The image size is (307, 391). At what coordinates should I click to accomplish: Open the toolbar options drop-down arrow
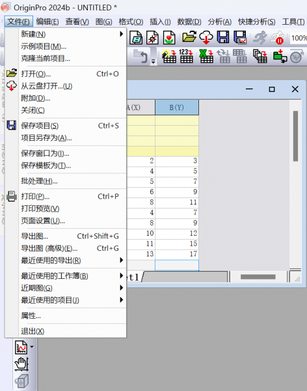[x=153, y=61]
